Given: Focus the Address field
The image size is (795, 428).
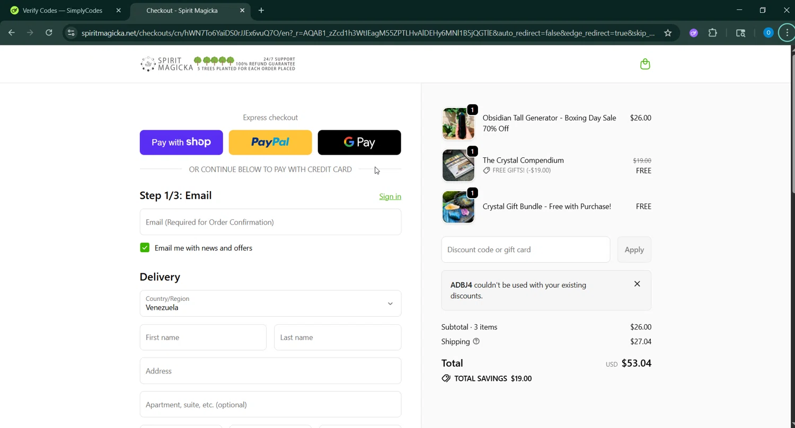Looking at the screenshot, I should pyautogui.click(x=270, y=371).
